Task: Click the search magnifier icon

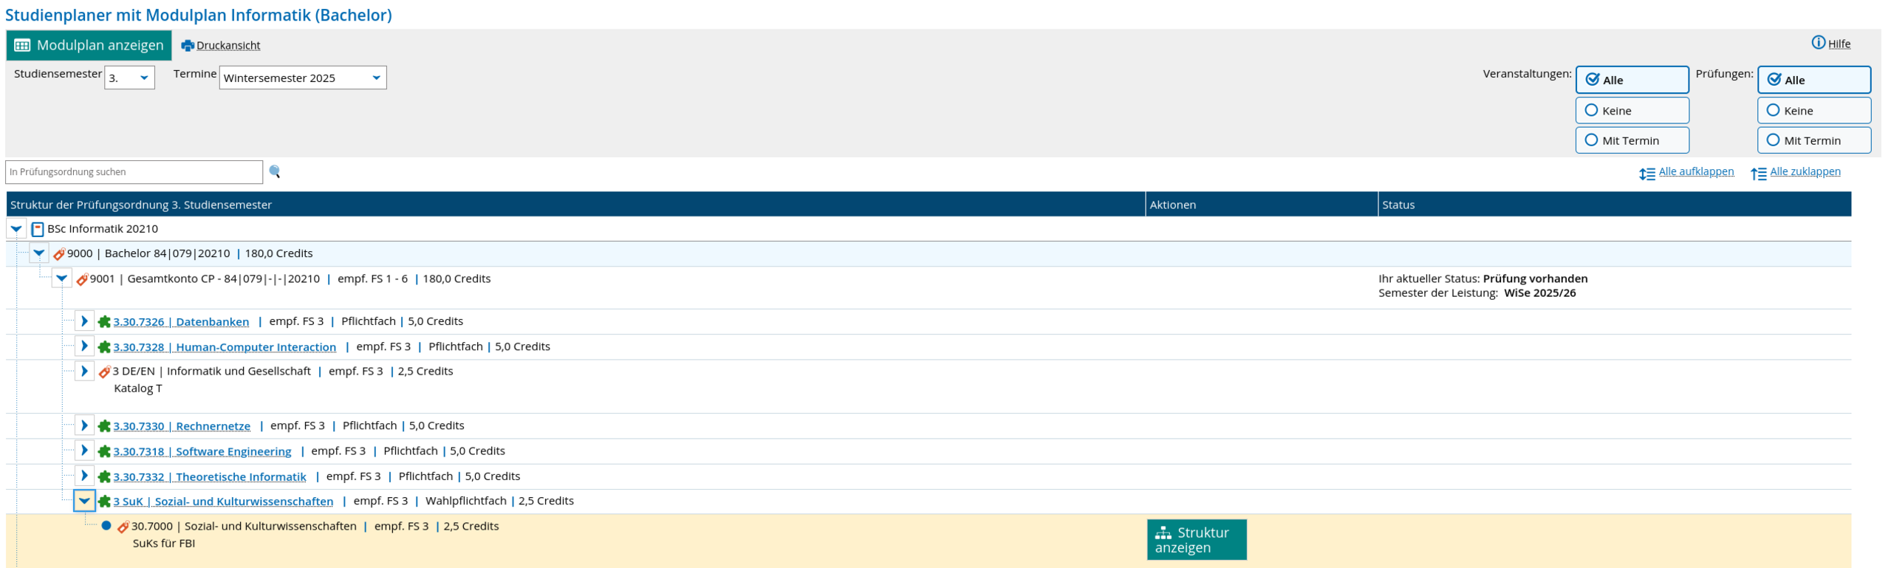Action: [x=275, y=171]
